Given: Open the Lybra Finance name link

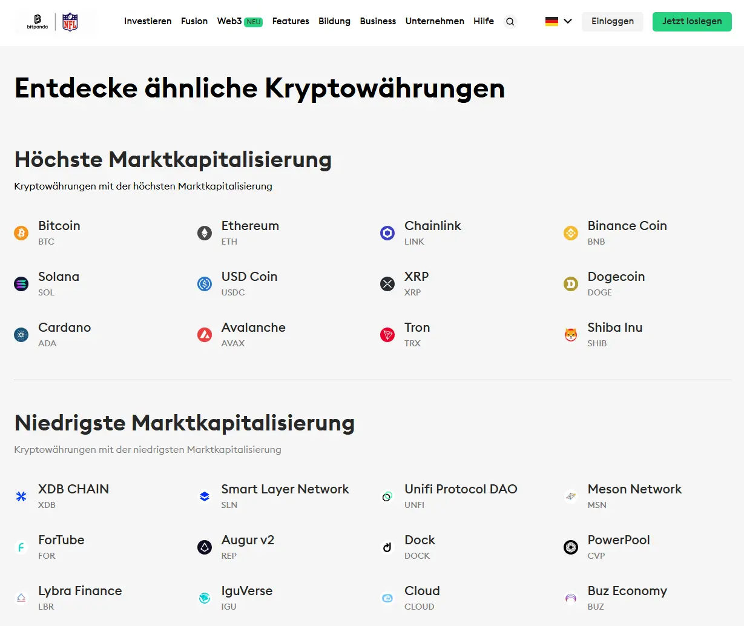Looking at the screenshot, I should pyautogui.click(x=80, y=591).
